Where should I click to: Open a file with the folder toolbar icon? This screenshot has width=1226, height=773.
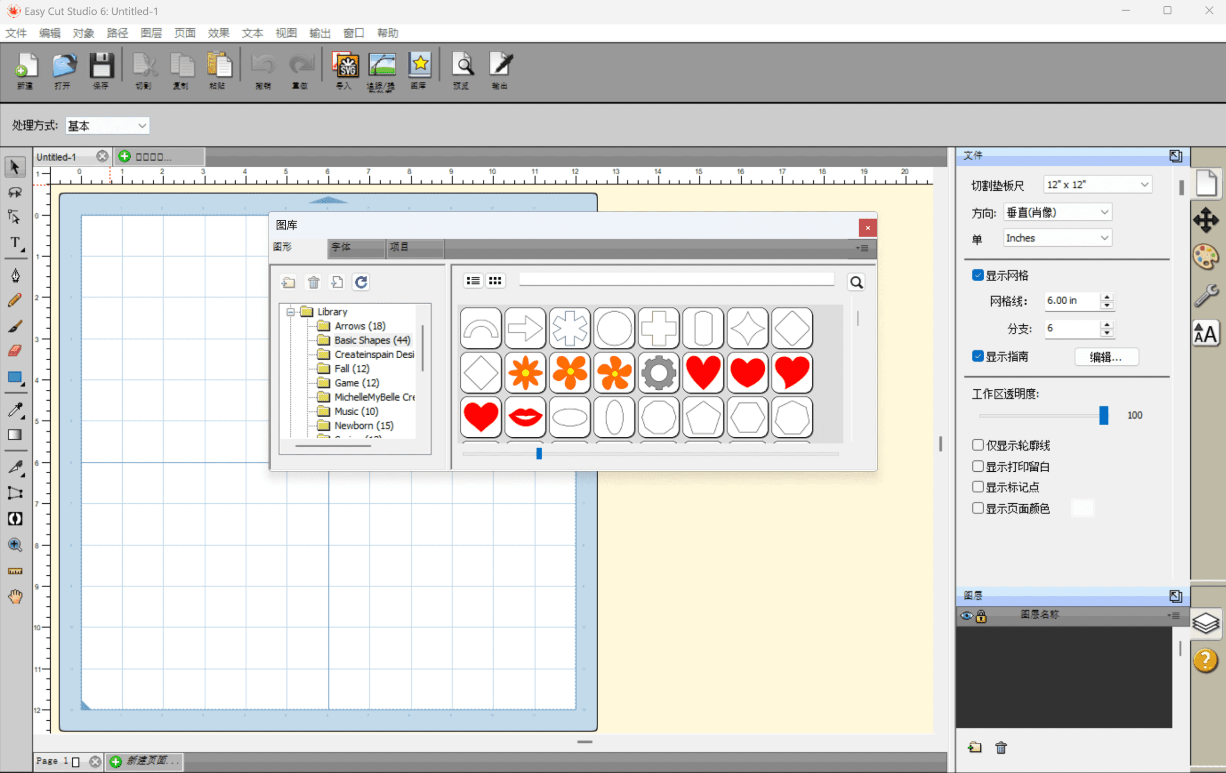[64, 70]
